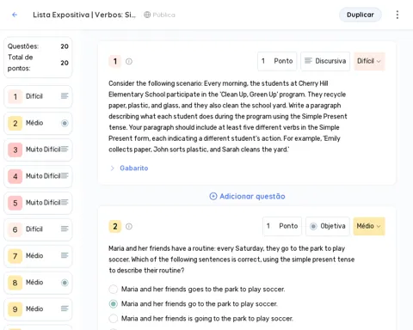
Task: Select question 3 Muito Difícil in sidebar
Action: [38, 150]
